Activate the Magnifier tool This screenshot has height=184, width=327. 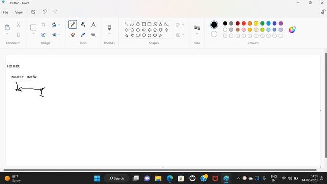(93, 35)
